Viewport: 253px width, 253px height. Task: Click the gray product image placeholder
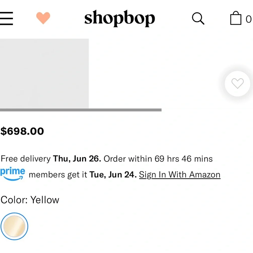(x=44, y=73)
